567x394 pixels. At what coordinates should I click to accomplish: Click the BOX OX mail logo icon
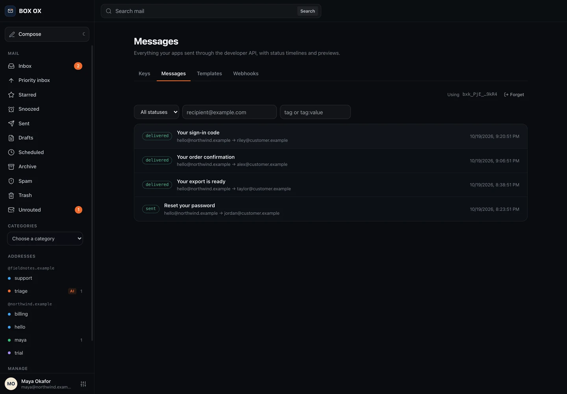coord(10,11)
